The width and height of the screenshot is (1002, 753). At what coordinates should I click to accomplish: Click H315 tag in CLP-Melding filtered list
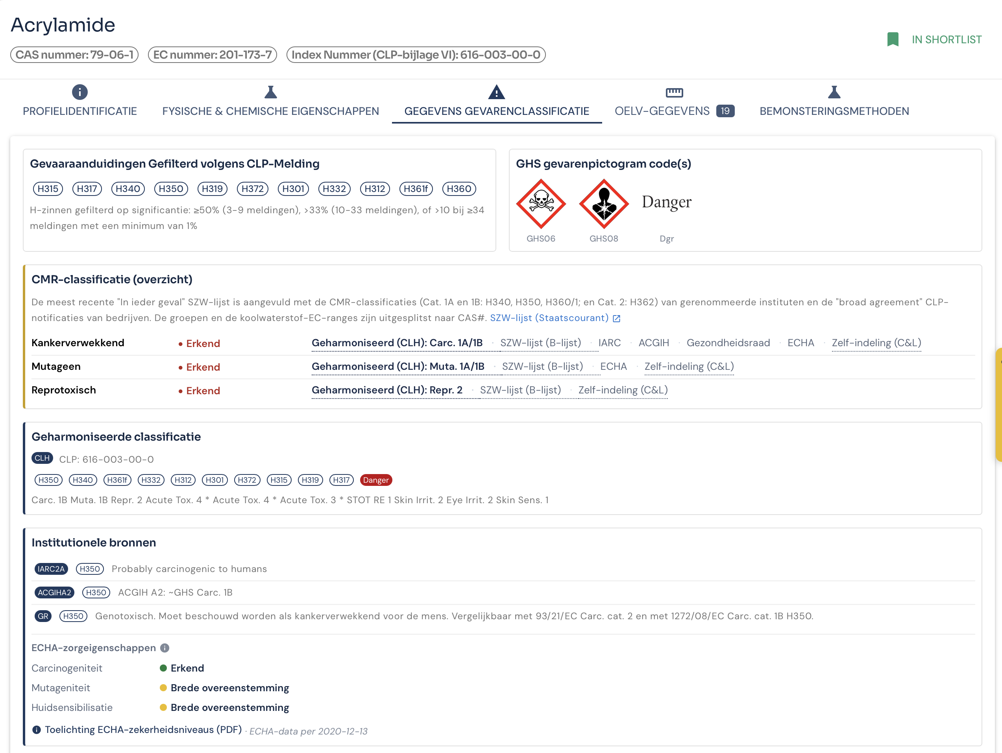click(48, 189)
